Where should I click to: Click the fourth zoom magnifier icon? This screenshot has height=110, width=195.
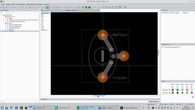click(x=74, y=7)
